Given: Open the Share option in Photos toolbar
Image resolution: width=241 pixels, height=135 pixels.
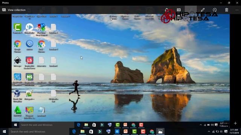Looking at the screenshot, I should 166,10.
